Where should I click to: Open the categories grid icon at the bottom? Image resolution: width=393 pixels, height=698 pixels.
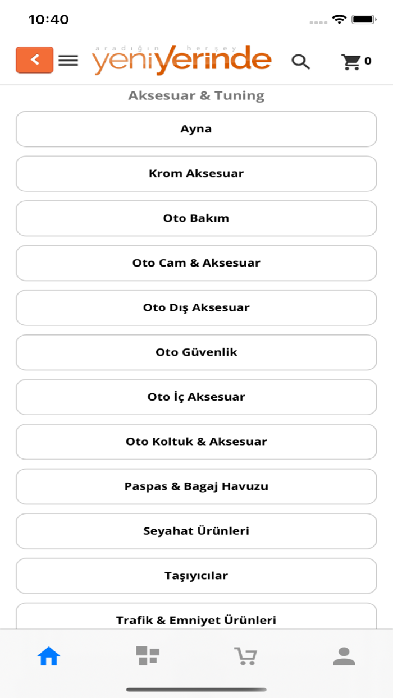[x=147, y=655]
